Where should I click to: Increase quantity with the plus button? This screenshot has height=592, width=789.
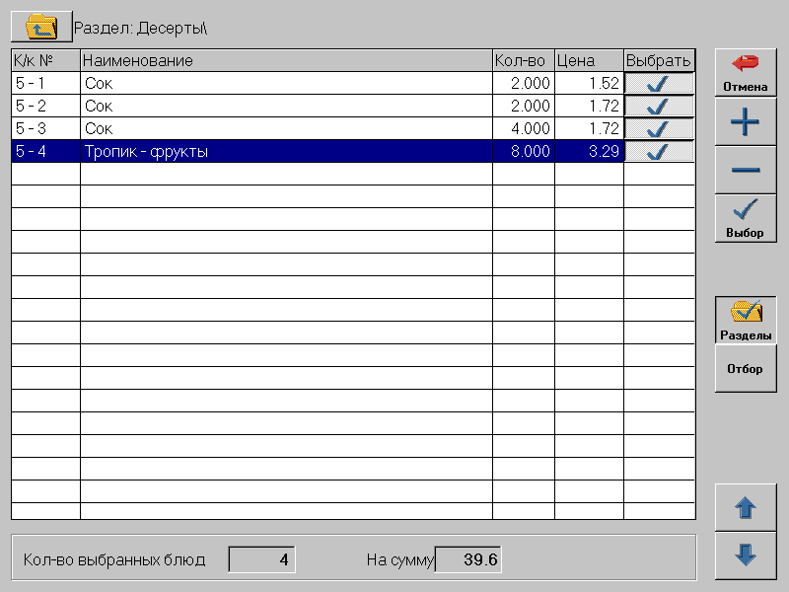click(746, 121)
